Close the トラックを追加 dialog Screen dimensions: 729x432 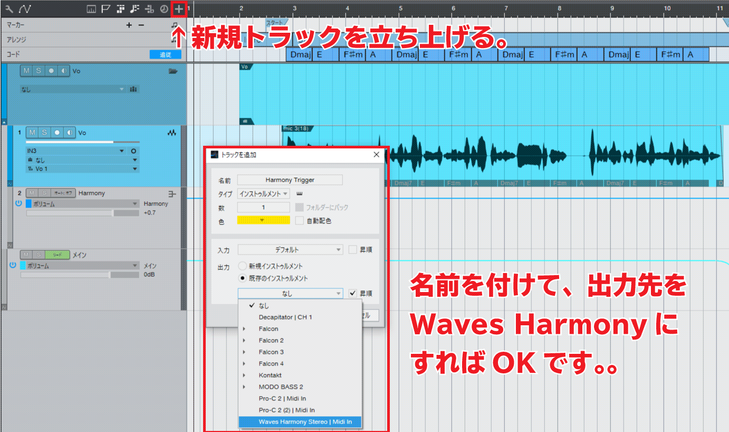(x=376, y=155)
